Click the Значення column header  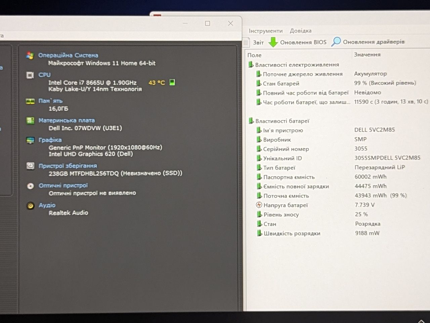[367, 55]
